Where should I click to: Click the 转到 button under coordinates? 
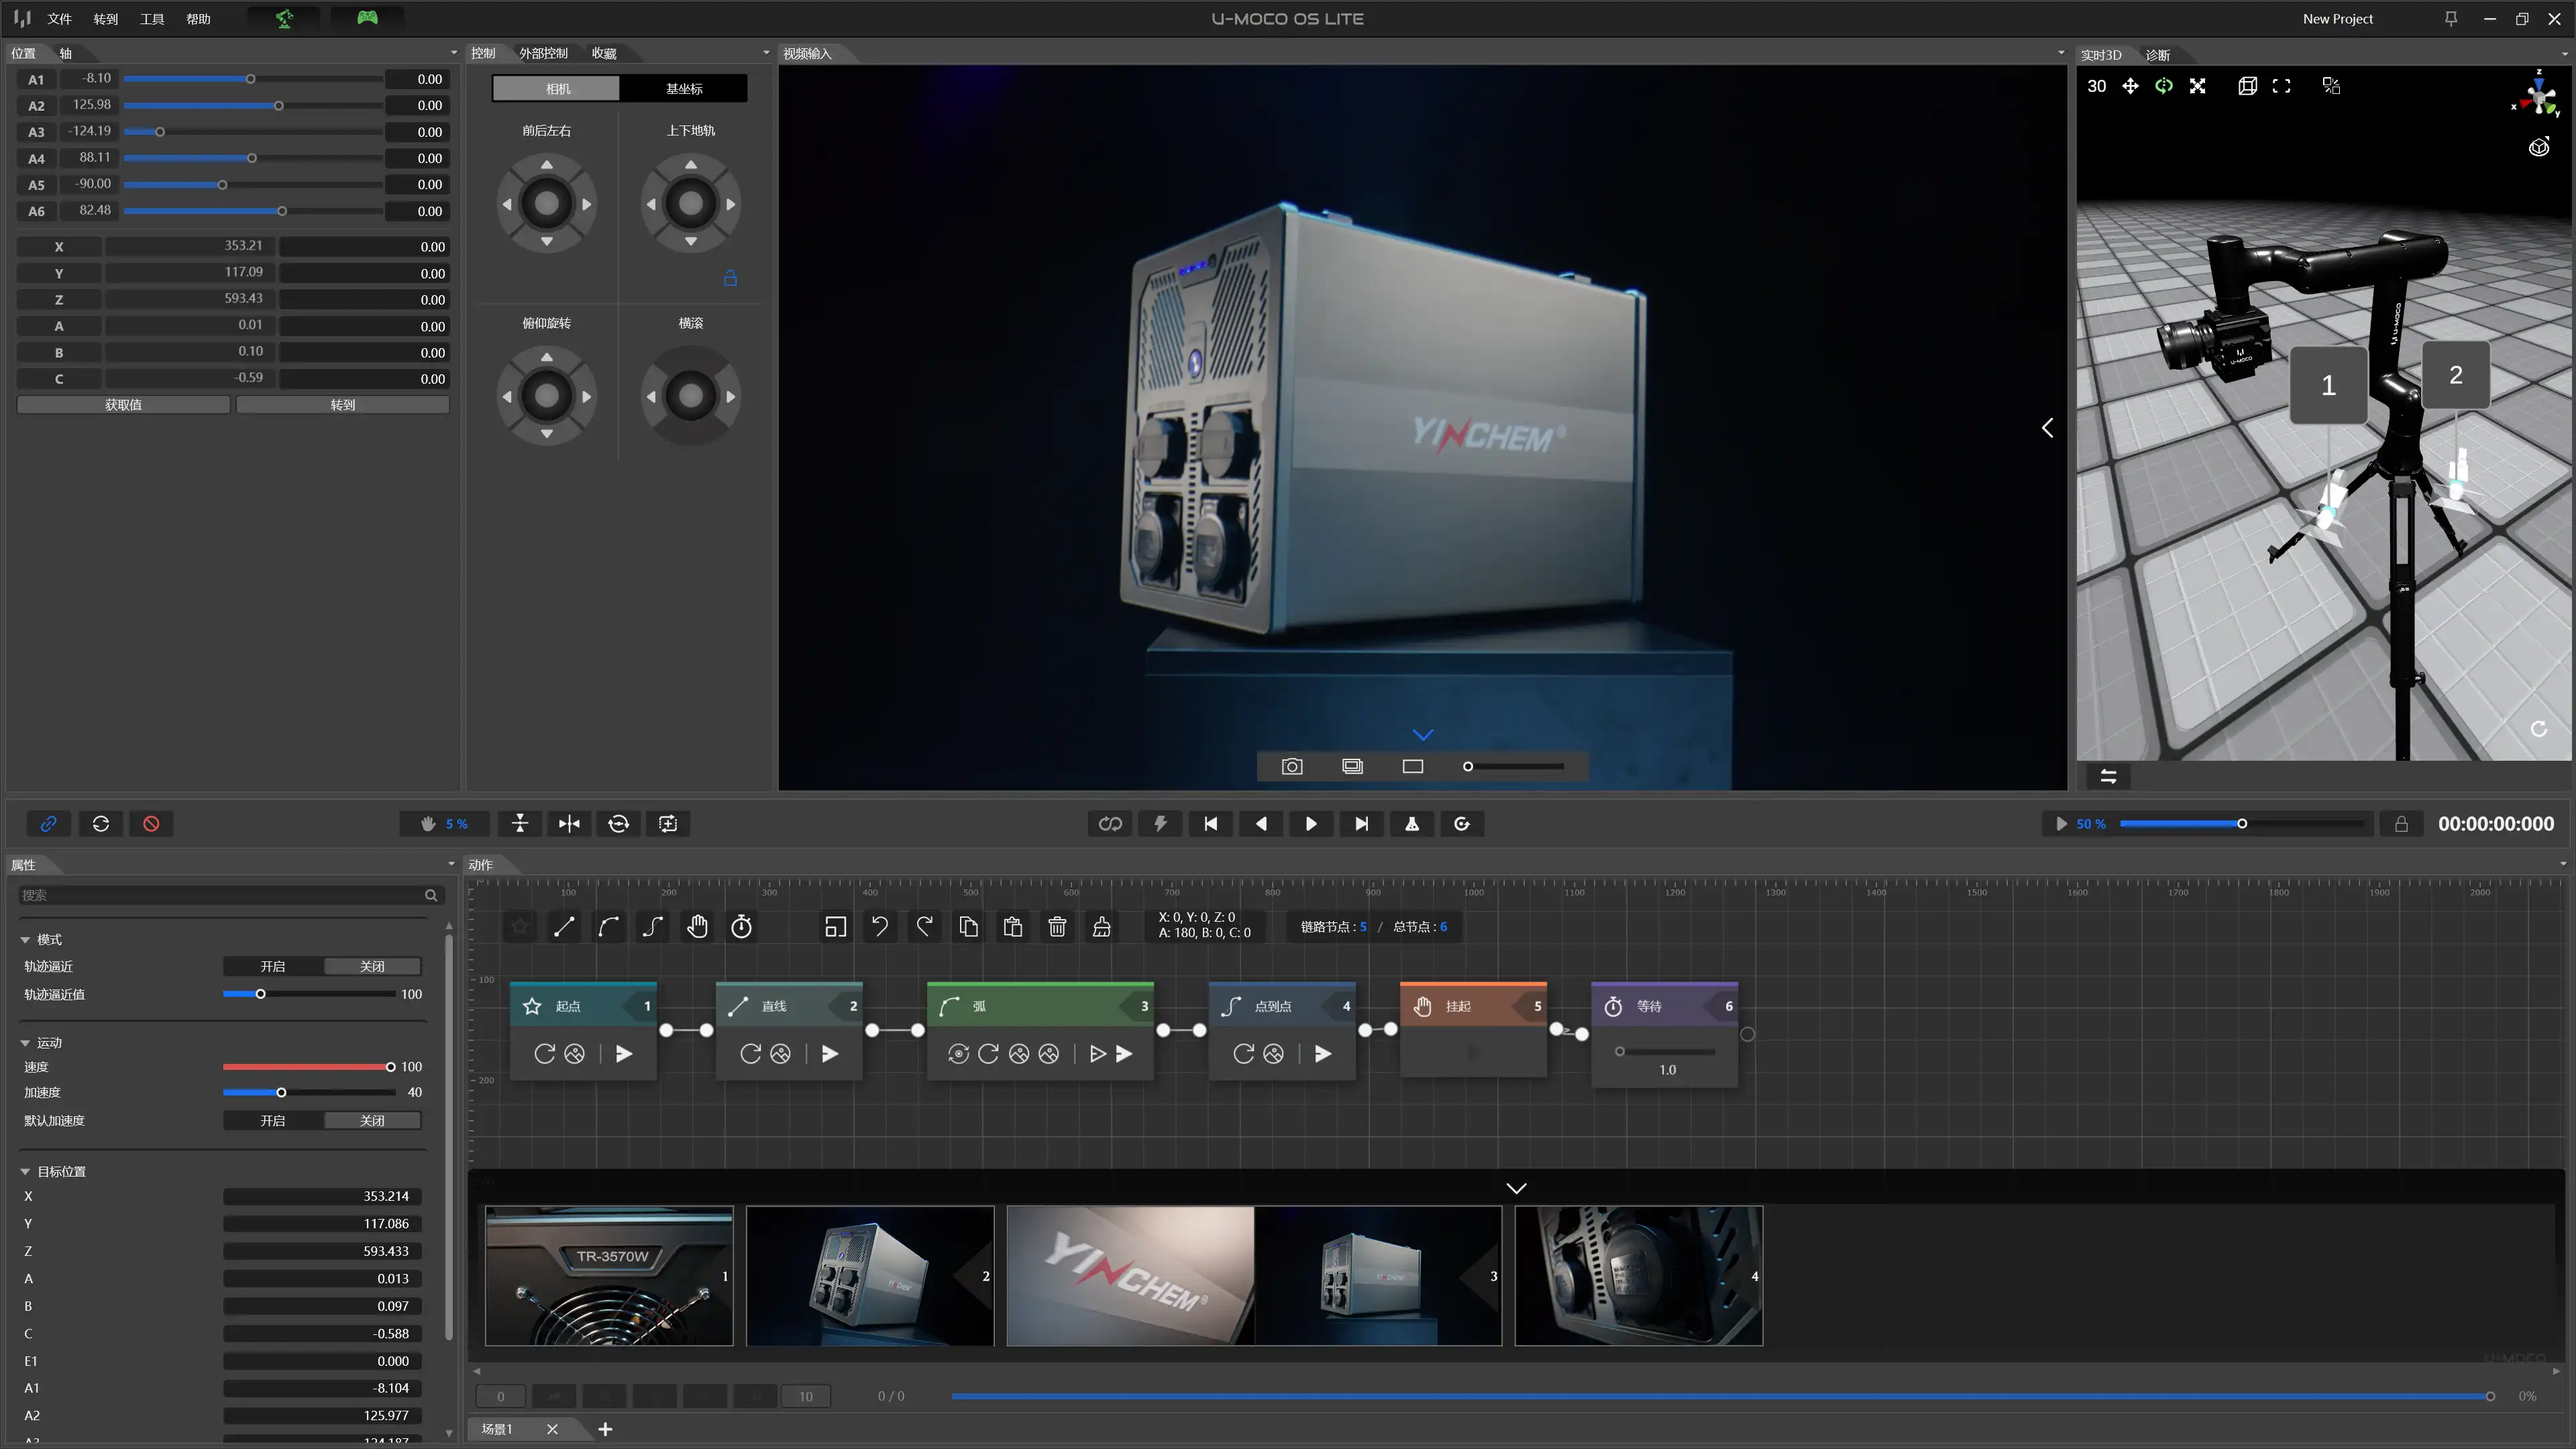pyautogui.click(x=343, y=405)
